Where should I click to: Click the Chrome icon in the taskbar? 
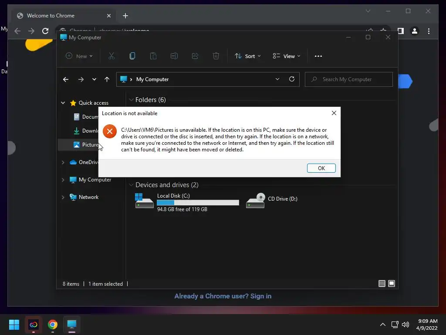pos(53,325)
